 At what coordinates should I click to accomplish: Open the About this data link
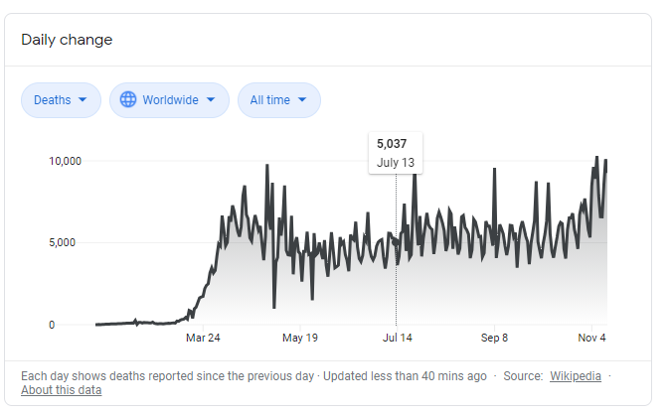coord(61,390)
